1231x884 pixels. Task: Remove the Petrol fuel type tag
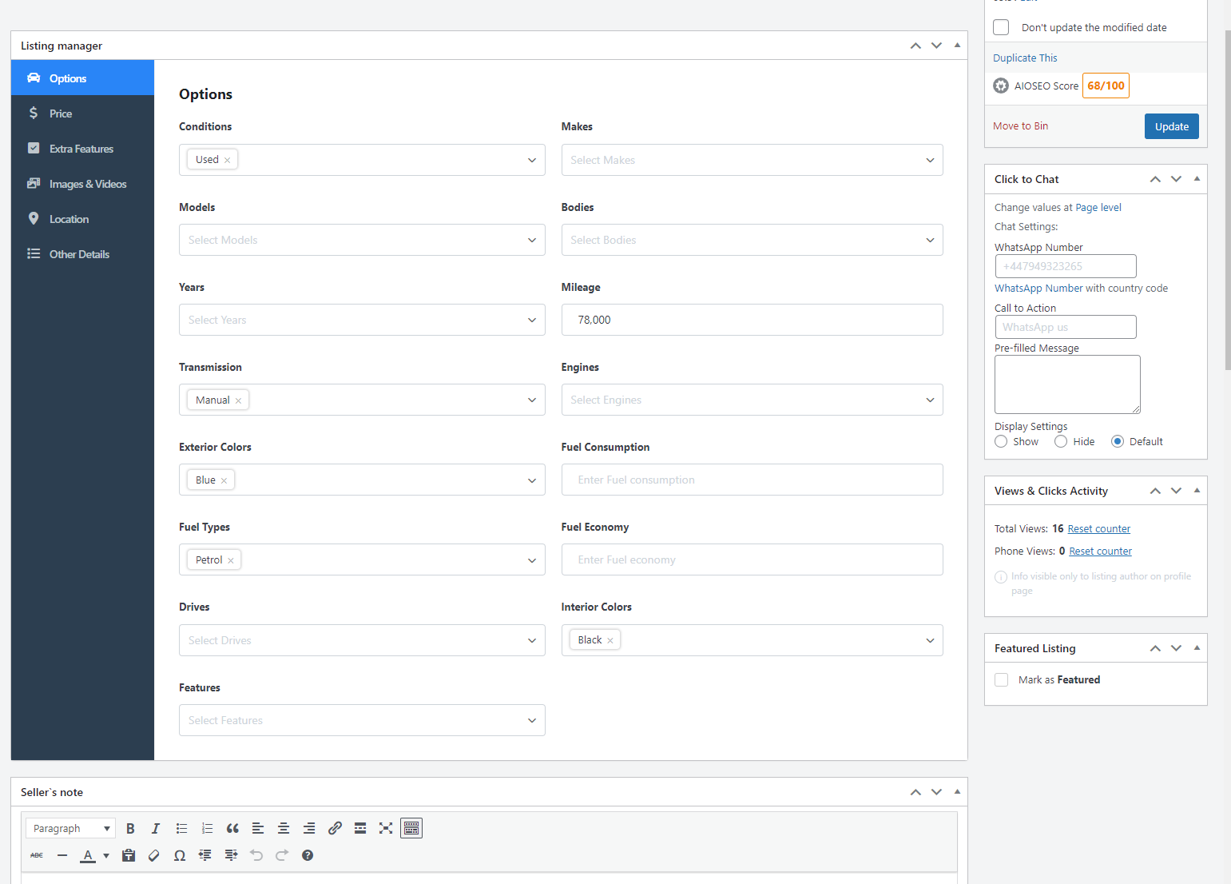[x=231, y=560]
